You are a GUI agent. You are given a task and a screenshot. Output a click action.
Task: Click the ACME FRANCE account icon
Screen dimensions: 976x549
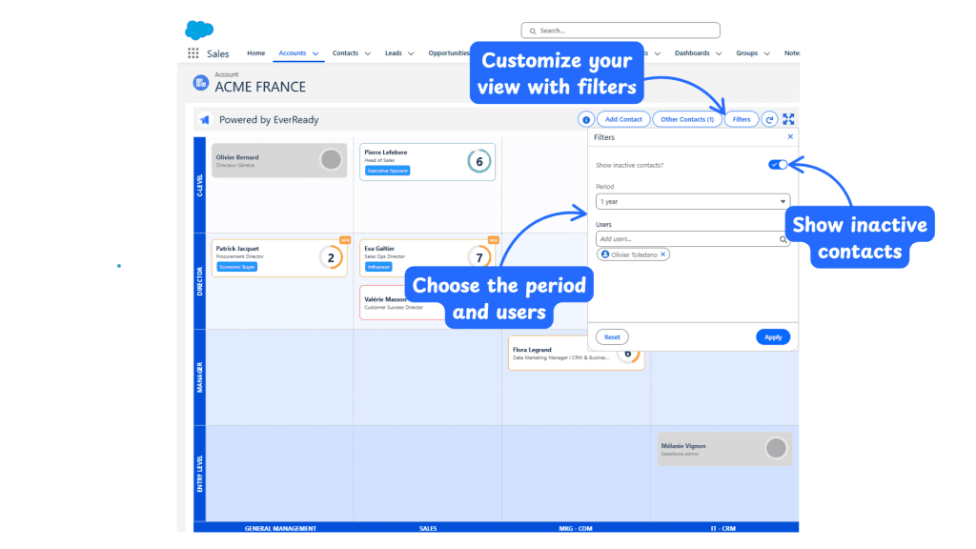200,83
